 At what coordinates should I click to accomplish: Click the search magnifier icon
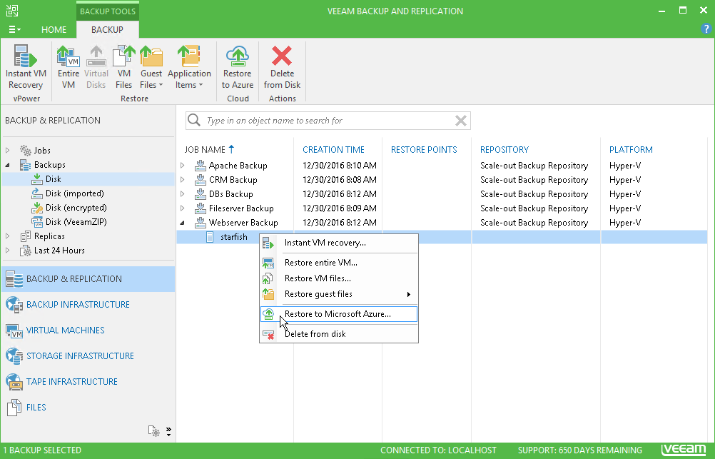[194, 120]
